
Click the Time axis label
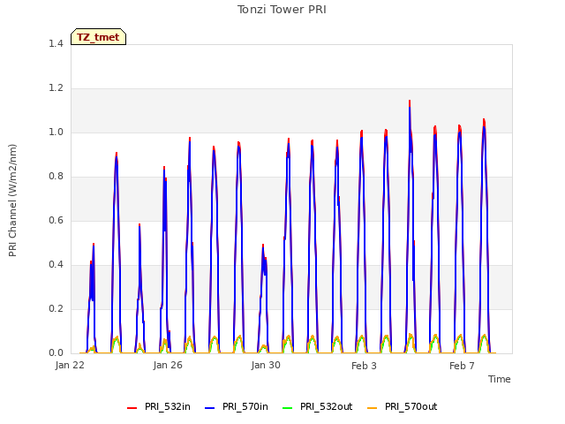(500, 379)
